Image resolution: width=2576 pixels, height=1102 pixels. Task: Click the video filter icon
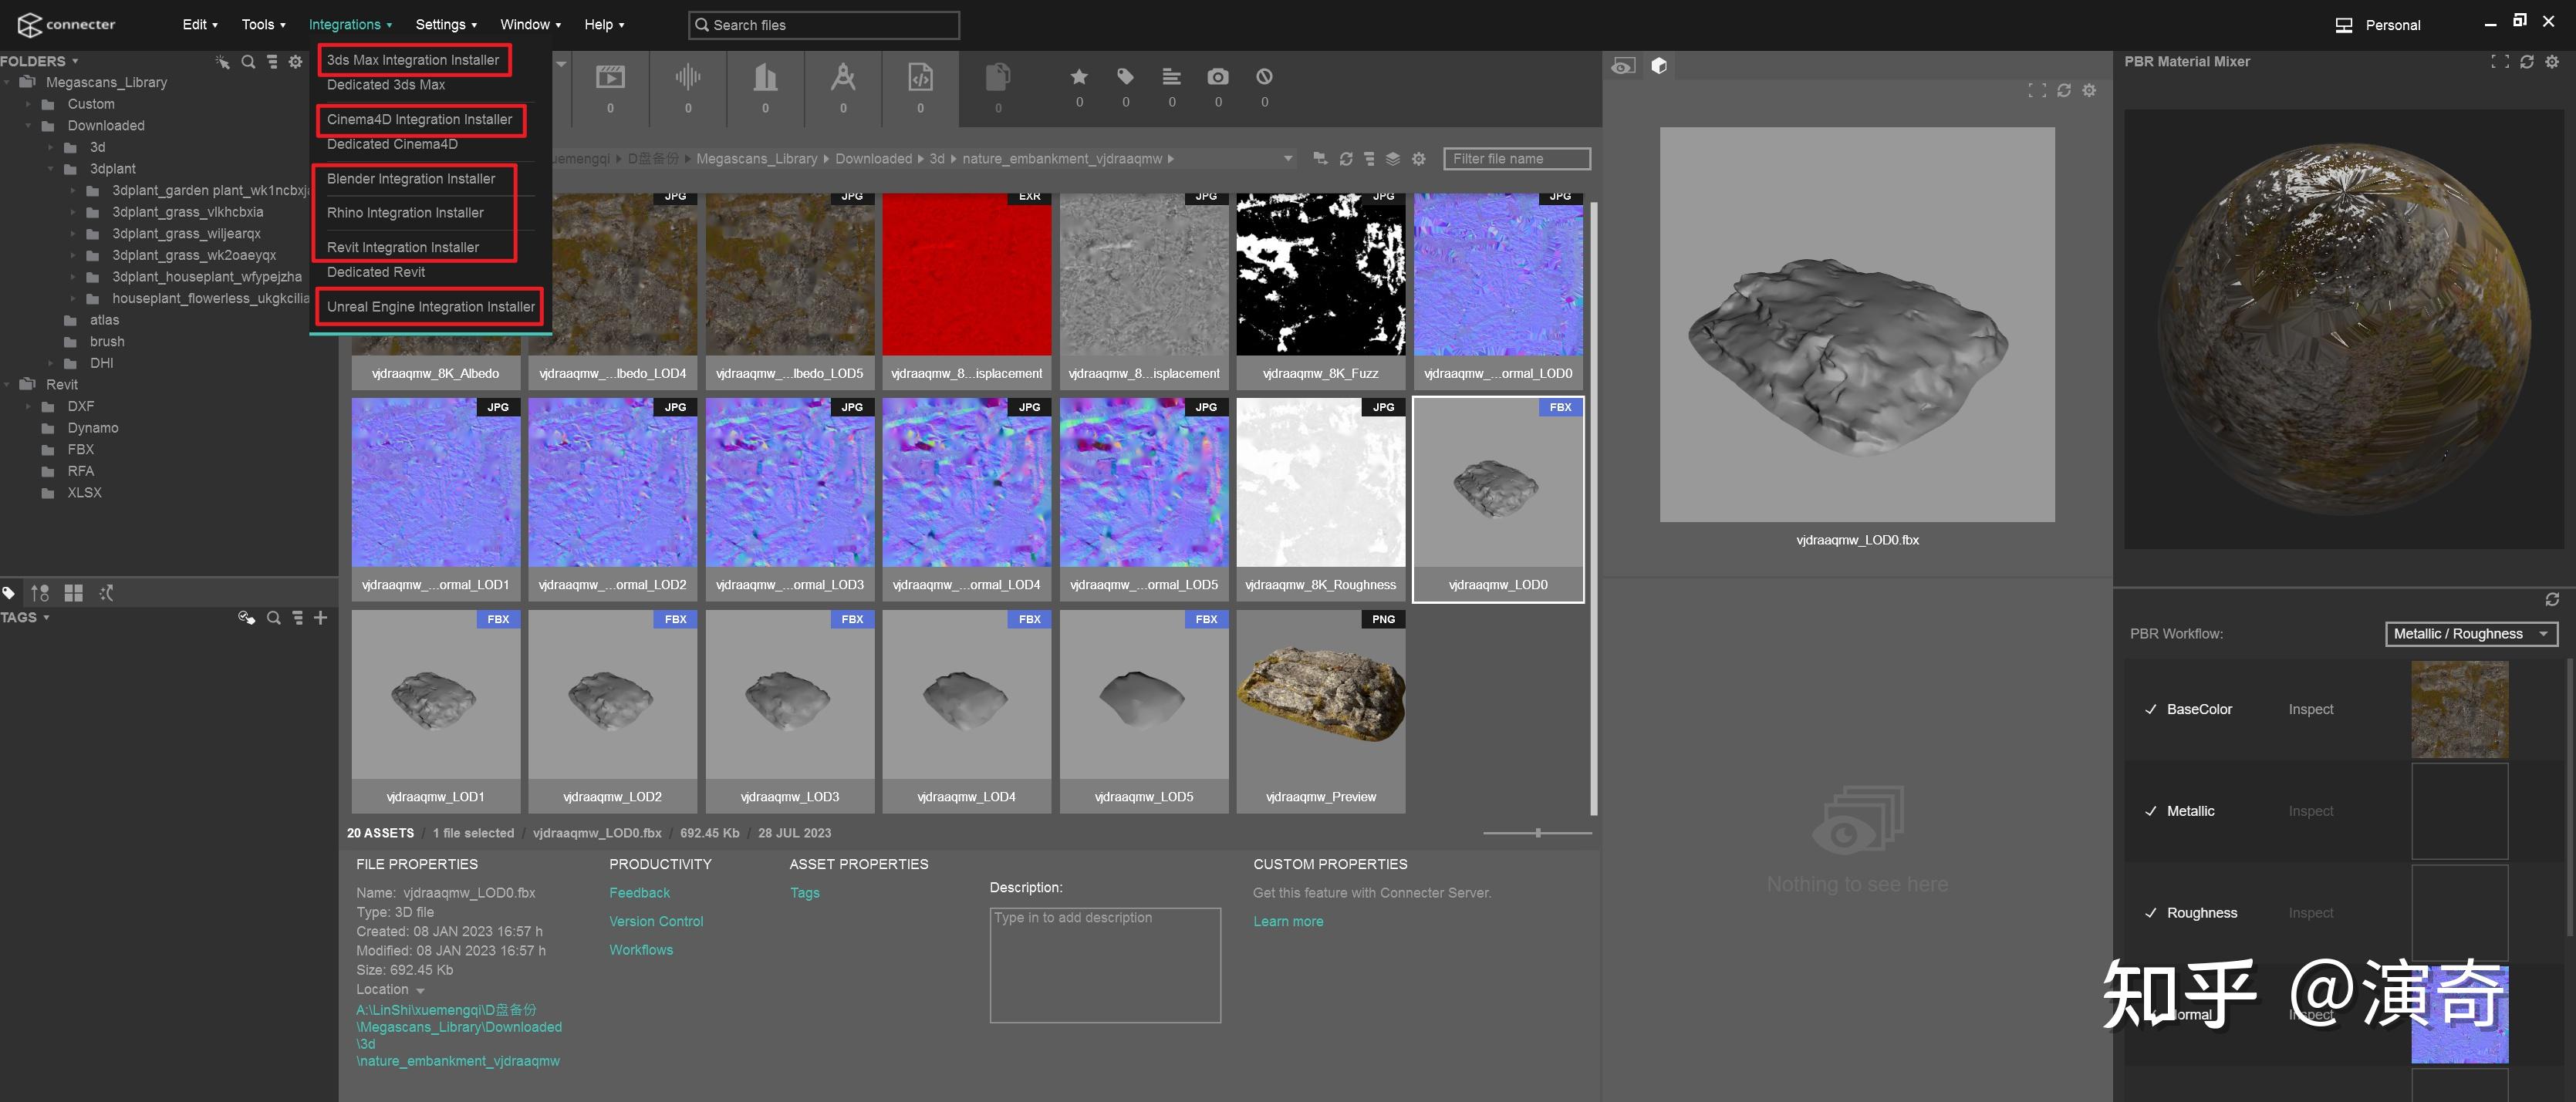[x=610, y=77]
